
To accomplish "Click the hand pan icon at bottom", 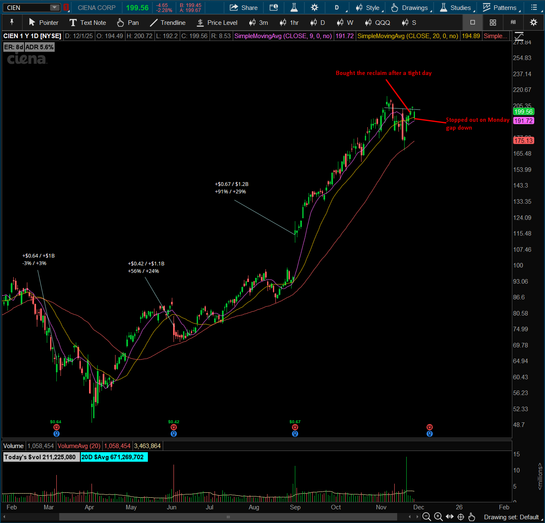I will click(472, 517).
